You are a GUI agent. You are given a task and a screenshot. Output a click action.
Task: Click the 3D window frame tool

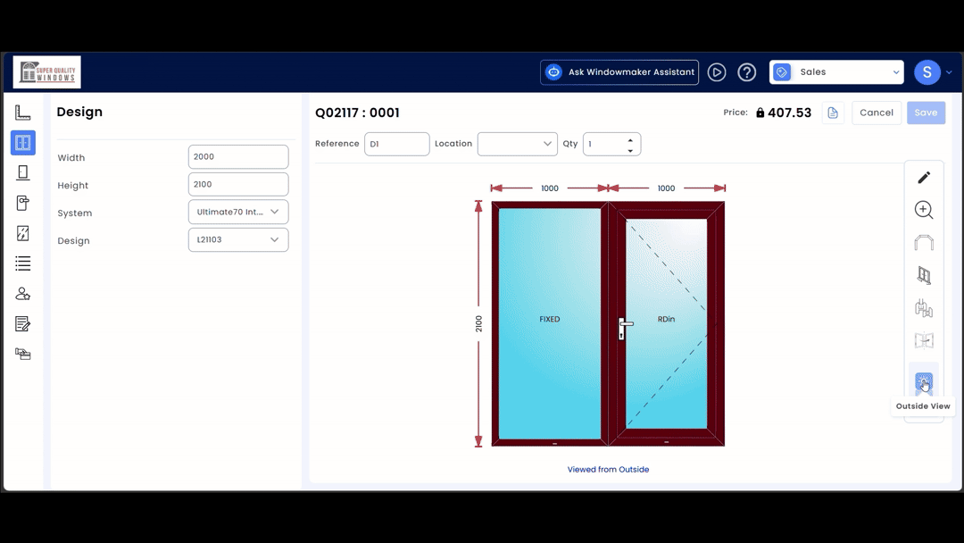coord(924,275)
